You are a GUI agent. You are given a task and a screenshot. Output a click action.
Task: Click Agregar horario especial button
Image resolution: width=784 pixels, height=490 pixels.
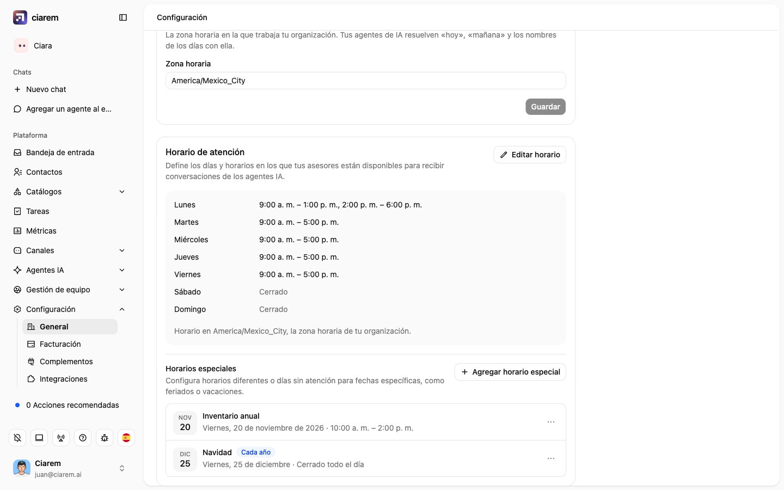[x=510, y=372]
